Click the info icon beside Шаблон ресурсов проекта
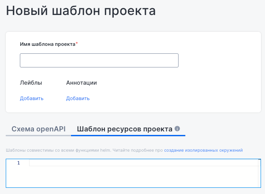This screenshot has height=194, width=265. pos(178,129)
